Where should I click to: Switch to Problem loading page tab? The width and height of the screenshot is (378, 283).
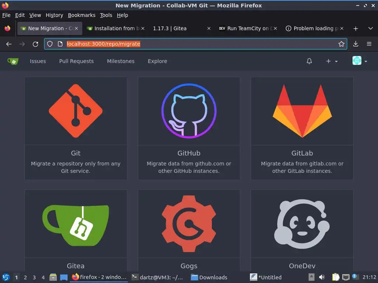click(x=314, y=28)
